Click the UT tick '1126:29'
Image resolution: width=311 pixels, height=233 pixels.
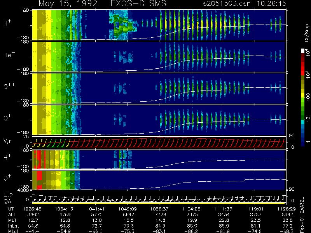(287, 209)
